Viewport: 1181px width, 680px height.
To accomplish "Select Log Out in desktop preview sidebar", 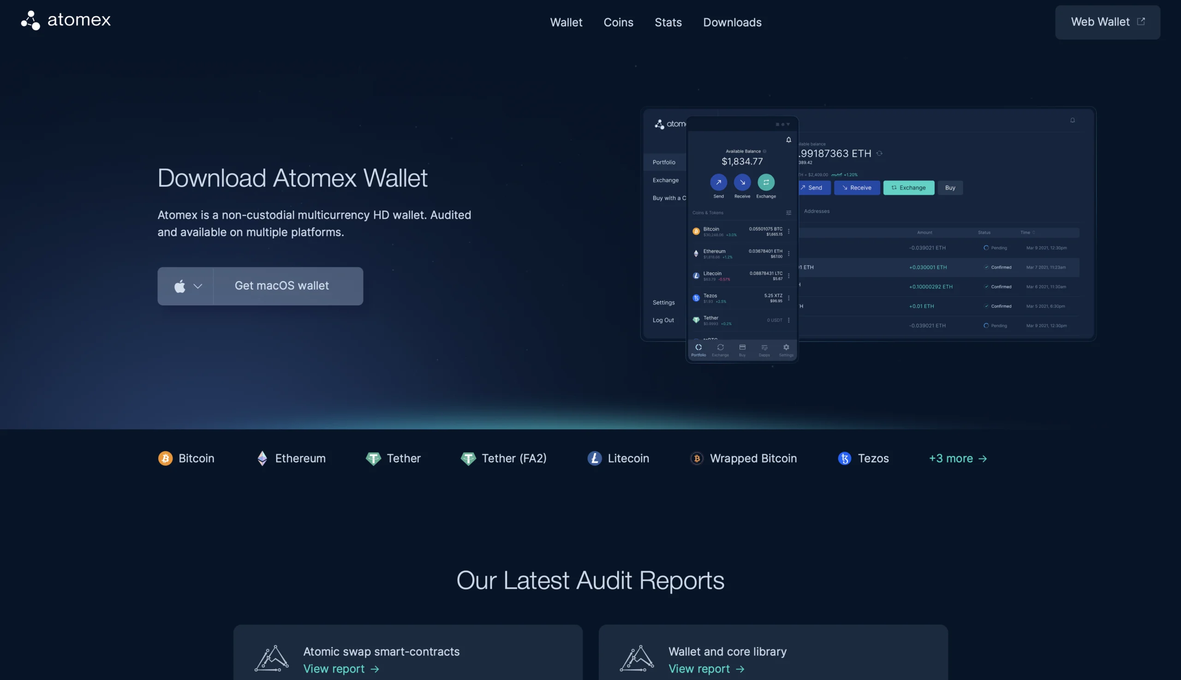I will click(x=663, y=320).
